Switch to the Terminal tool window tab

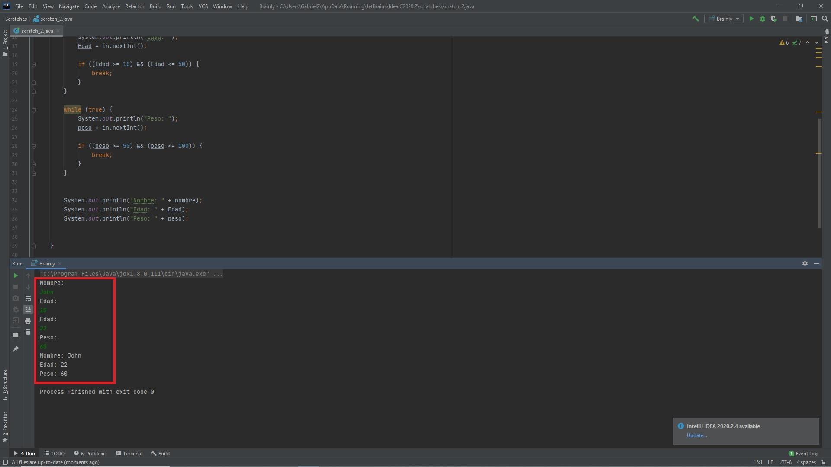[129, 454]
